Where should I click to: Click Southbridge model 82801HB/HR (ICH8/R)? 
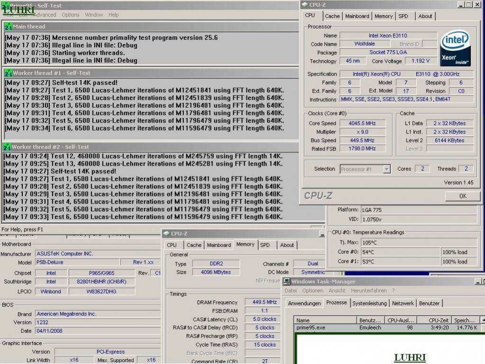(101, 282)
